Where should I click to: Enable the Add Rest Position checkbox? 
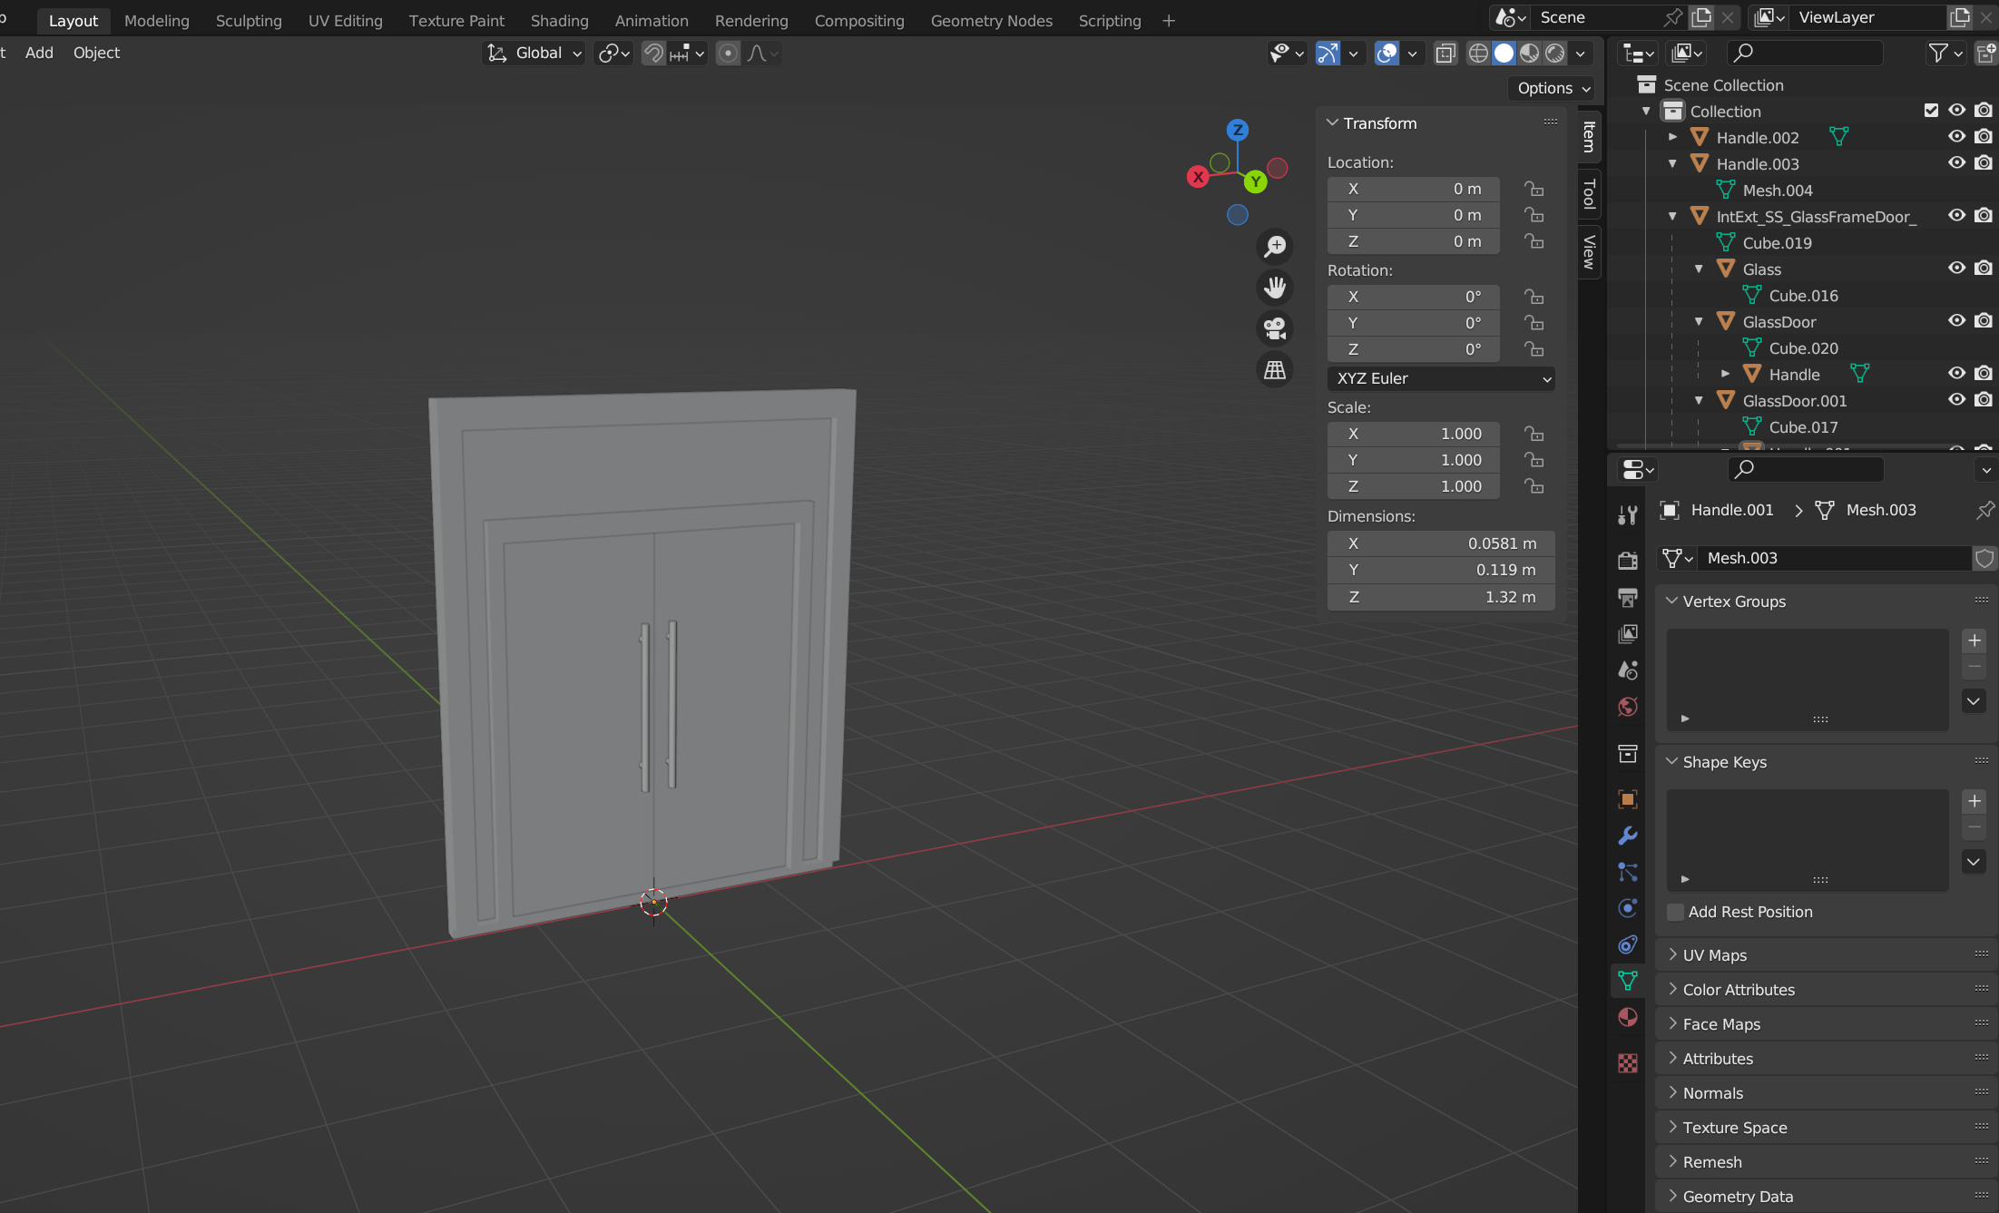pyautogui.click(x=1676, y=912)
